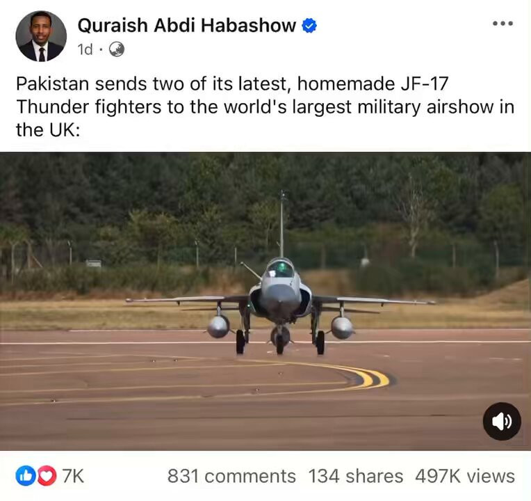The height and width of the screenshot is (501, 531).
Task: Click the 1d post timestamp
Action: pyautogui.click(x=85, y=50)
